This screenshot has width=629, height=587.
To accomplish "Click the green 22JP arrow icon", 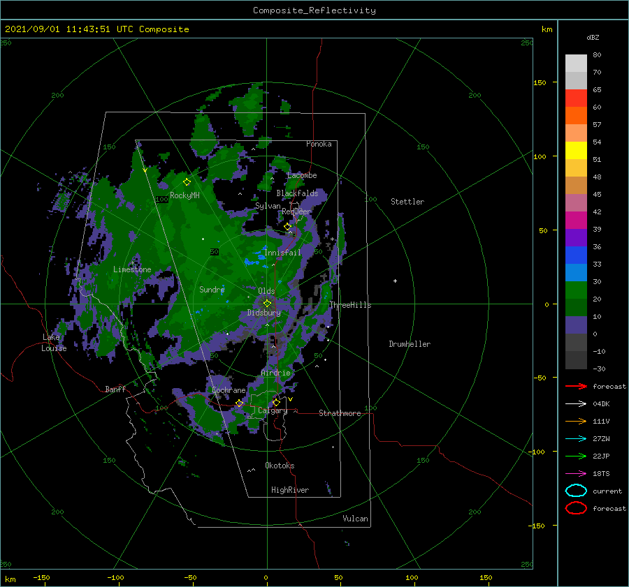I will click(576, 456).
